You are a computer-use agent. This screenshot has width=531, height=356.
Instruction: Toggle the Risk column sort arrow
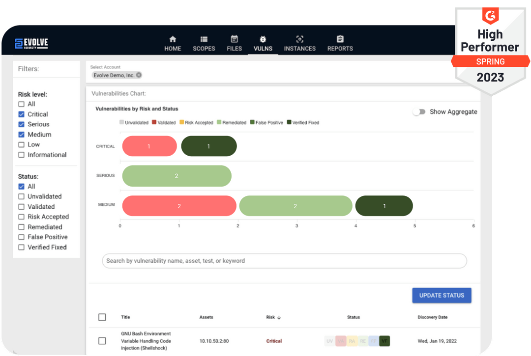[280, 317]
